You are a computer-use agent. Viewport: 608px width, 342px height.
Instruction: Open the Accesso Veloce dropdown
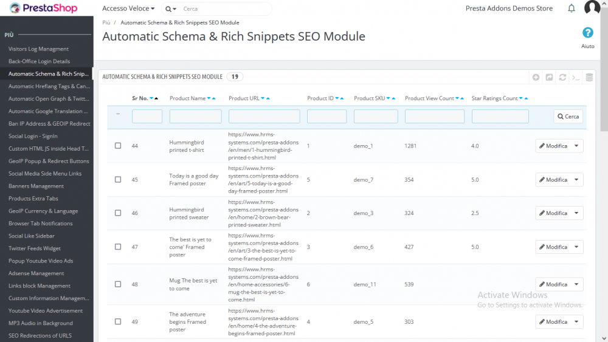[128, 9]
